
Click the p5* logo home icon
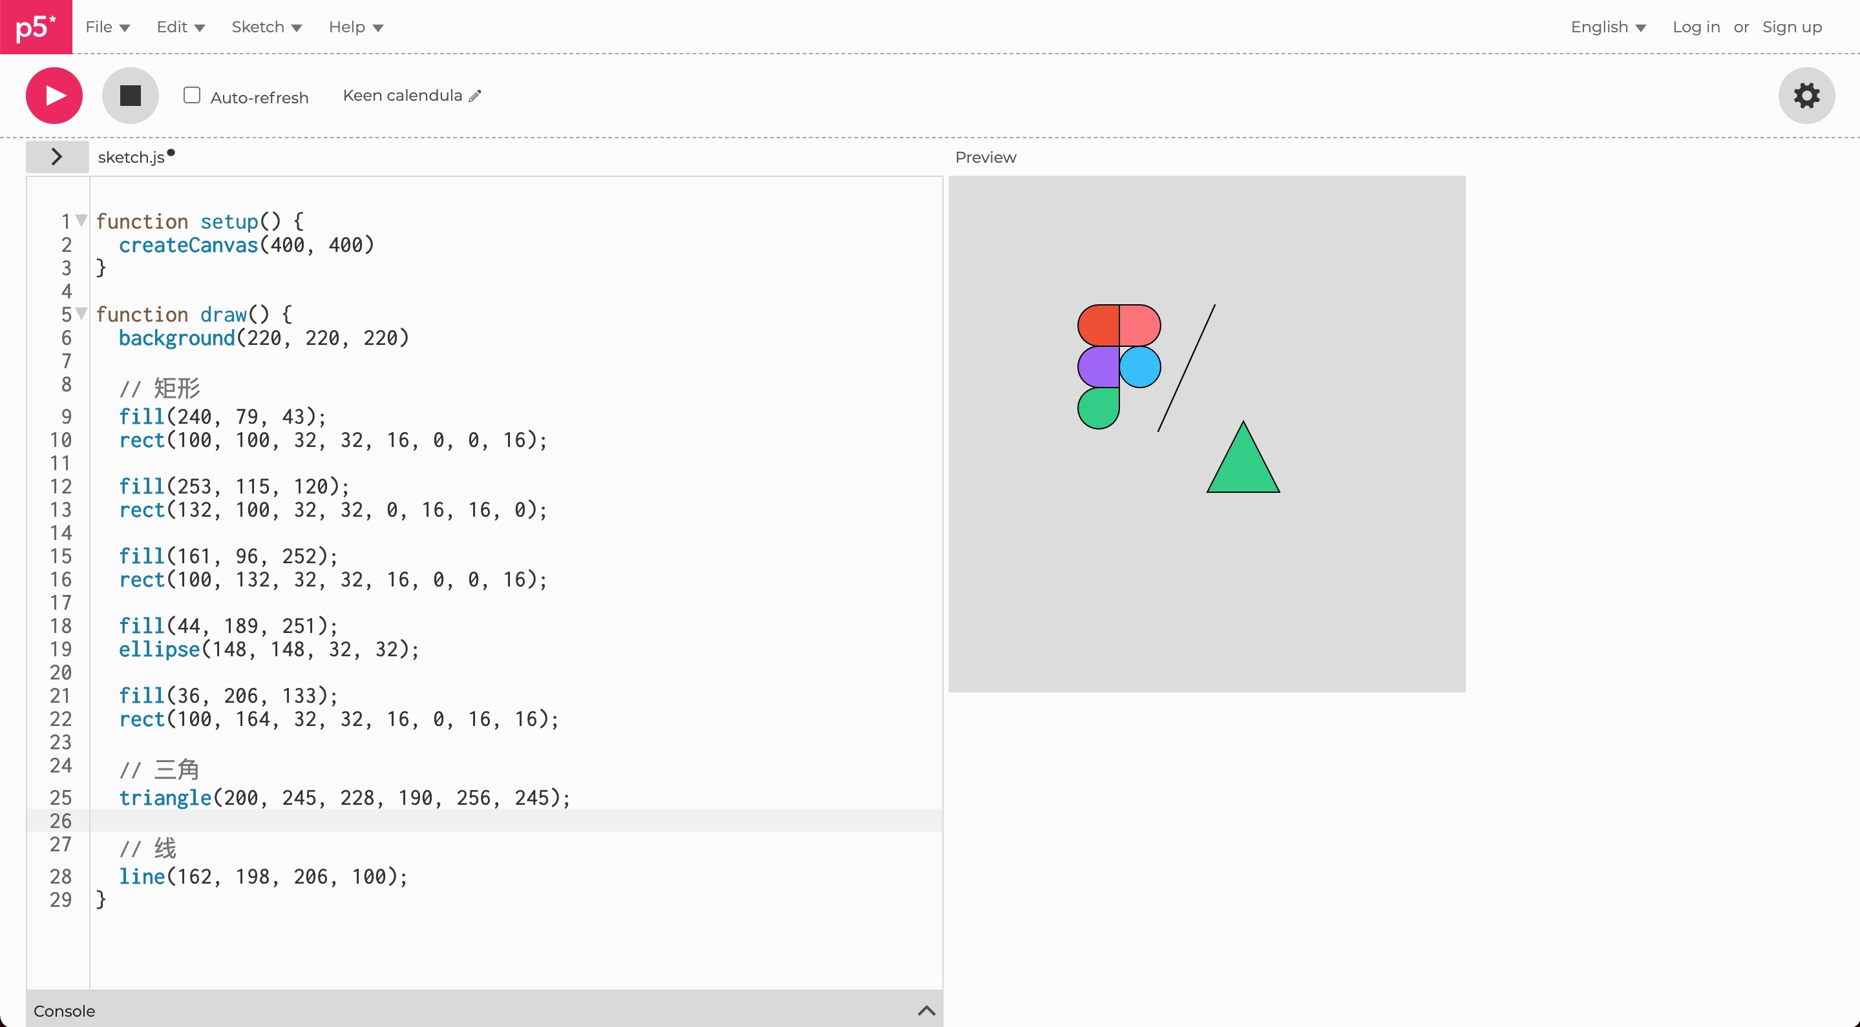click(36, 26)
